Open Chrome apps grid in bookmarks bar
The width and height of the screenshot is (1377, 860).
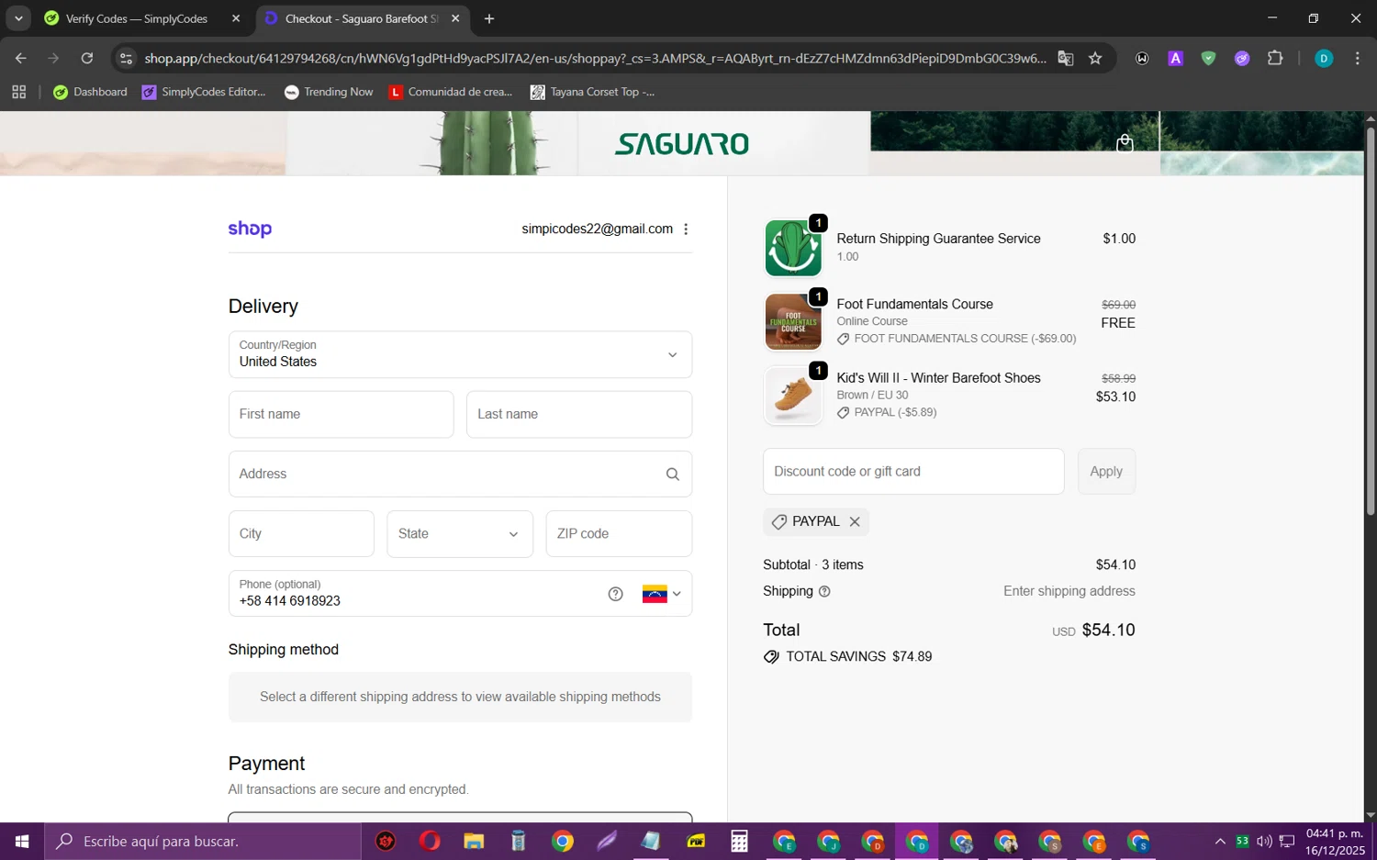(19, 92)
